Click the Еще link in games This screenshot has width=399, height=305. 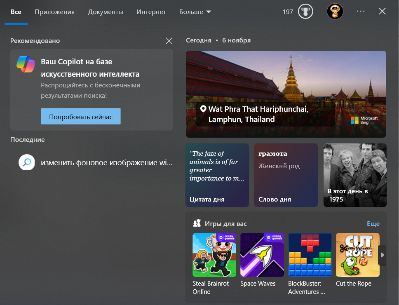pos(373,224)
